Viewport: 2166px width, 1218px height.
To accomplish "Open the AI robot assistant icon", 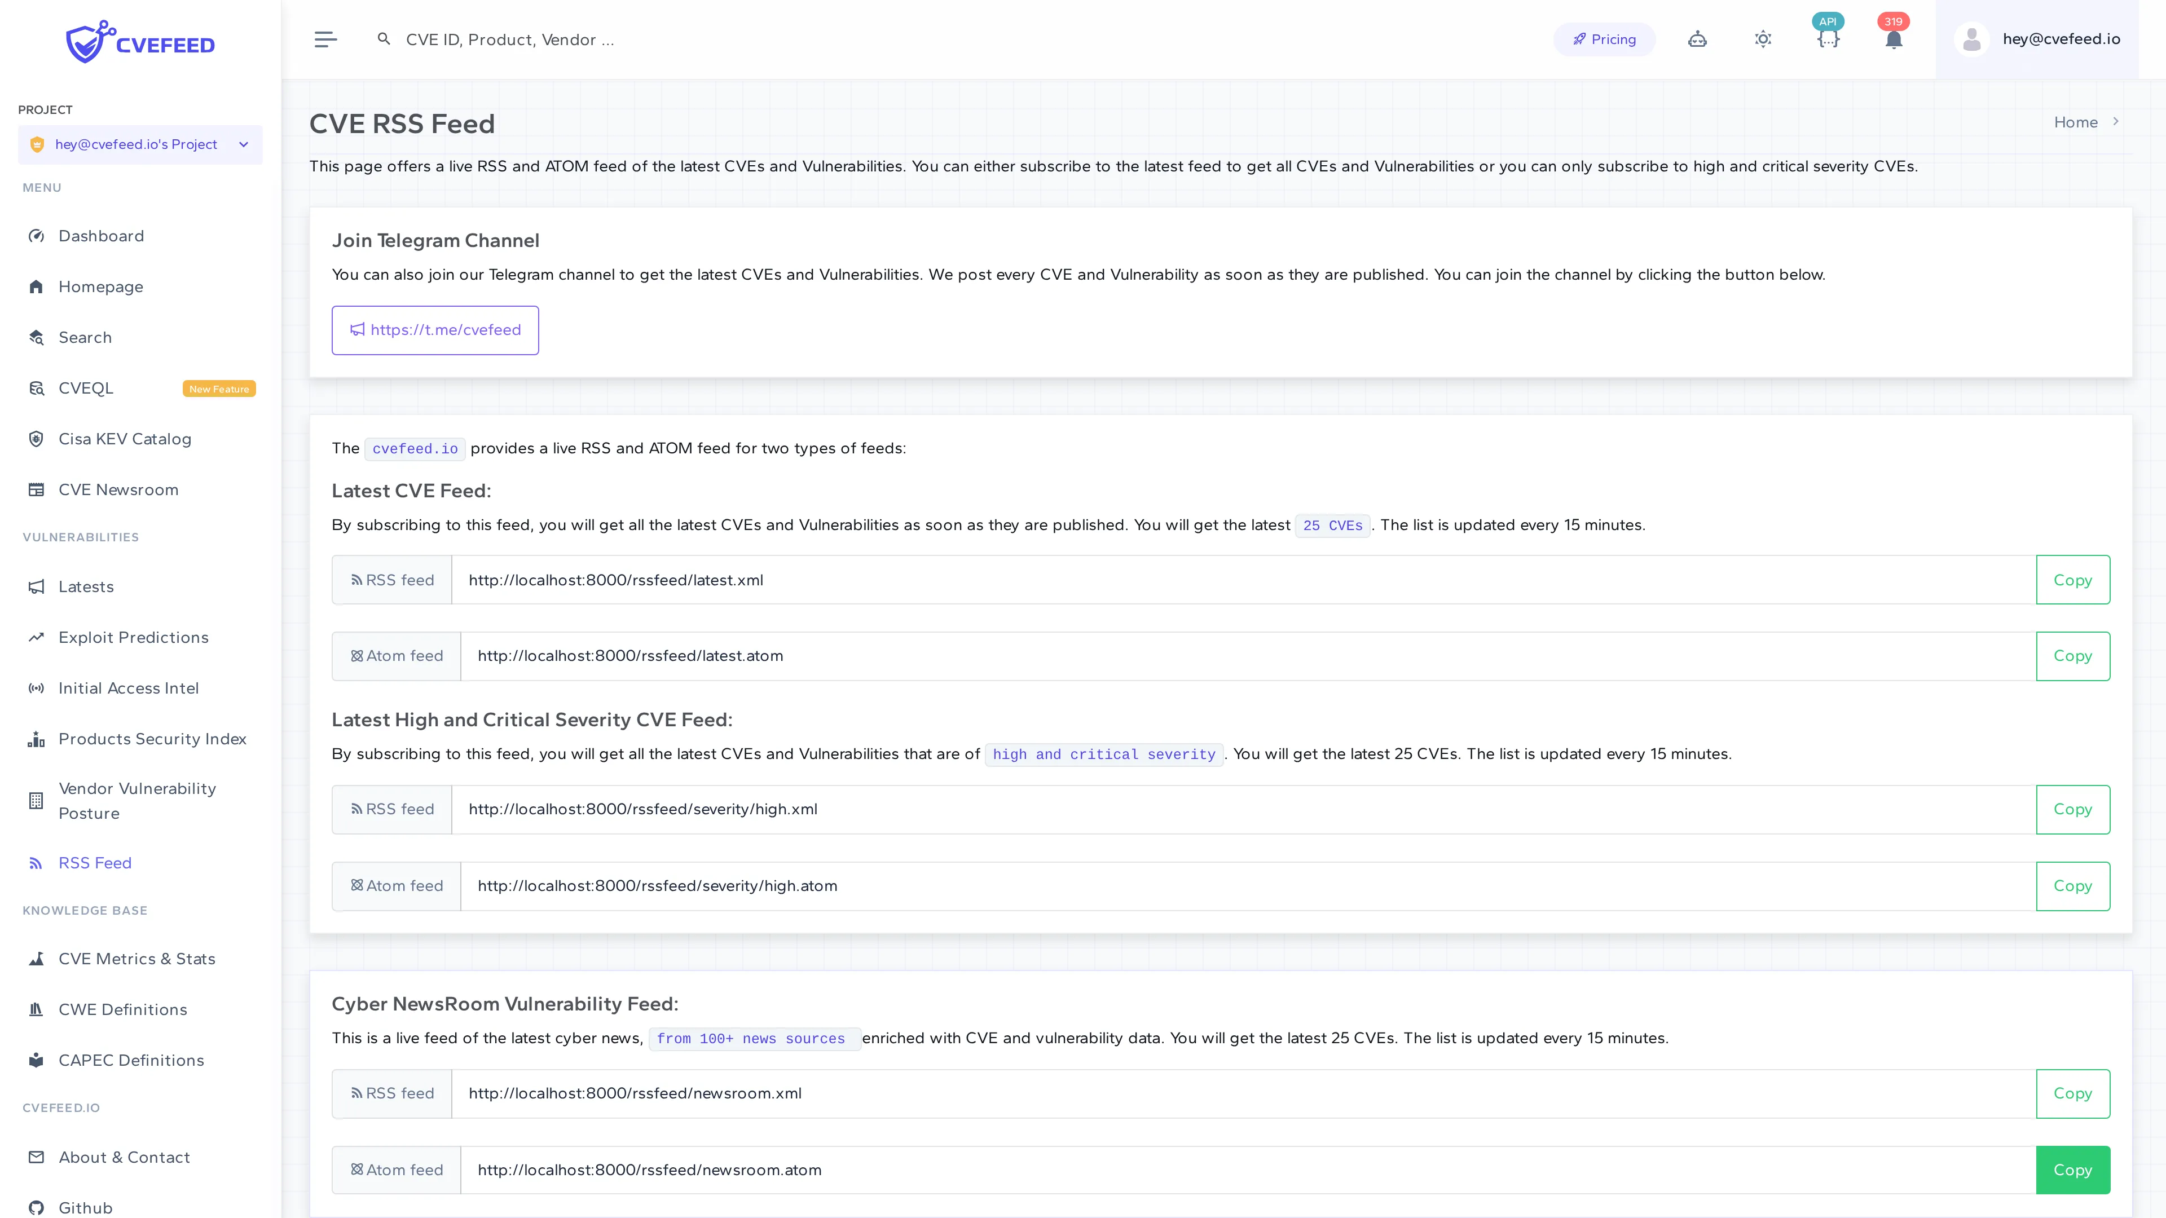I will click(1697, 39).
